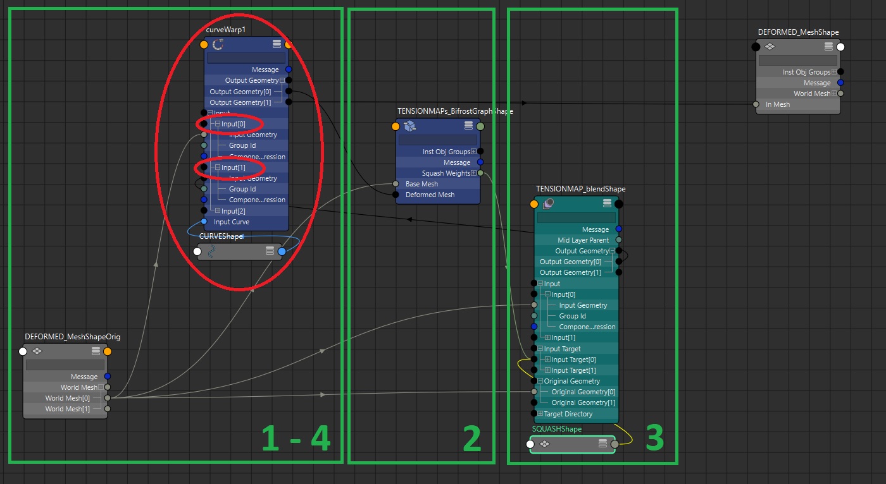Open the node display menu on TENSIONMAP_blendShape
Screen dimensions: 886x484
606,203
